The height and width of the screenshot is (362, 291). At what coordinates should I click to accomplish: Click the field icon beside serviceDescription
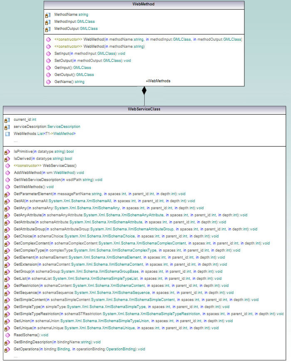(x=7, y=127)
